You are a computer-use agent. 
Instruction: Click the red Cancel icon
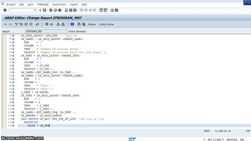click(x=60, y=10)
